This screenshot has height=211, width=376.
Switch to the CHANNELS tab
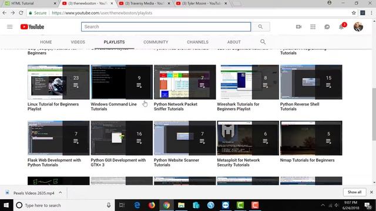(197, 42)
